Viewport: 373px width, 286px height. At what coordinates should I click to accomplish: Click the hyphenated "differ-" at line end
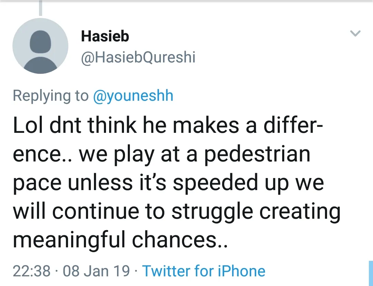coord(293,126)
